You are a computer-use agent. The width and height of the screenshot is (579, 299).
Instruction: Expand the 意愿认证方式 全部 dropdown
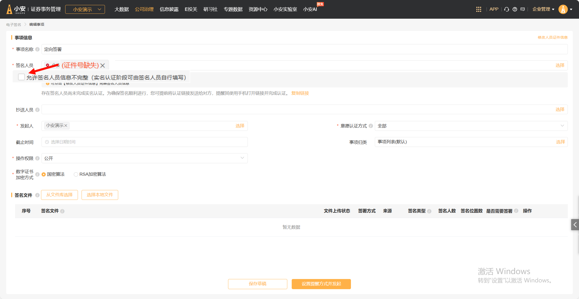pyautogui.click(x=471, y=126)
